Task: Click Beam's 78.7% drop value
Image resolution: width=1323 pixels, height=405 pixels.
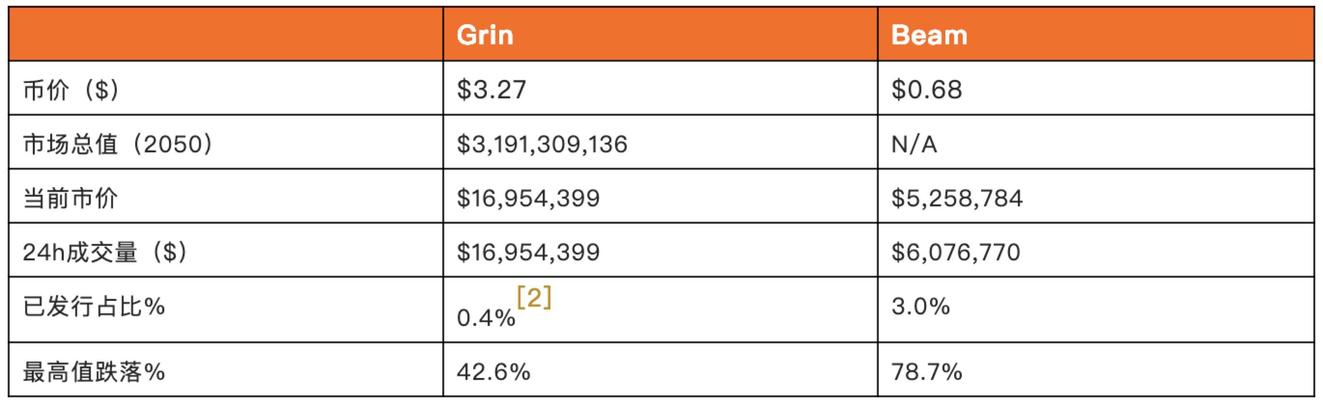Action: pos(927,372)
